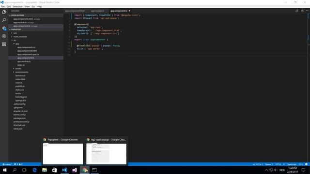This screenshot has width=310, height=174.
Task: Click the TypeScript language mode in status bar
Action: point(292,164)
